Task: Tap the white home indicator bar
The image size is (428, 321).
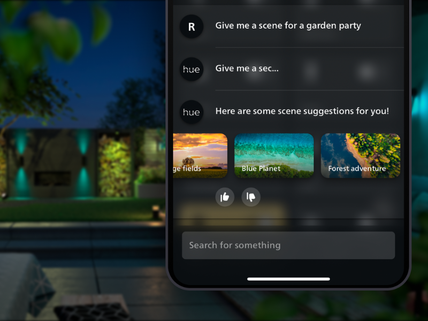Action: click(x=288, y=279)
